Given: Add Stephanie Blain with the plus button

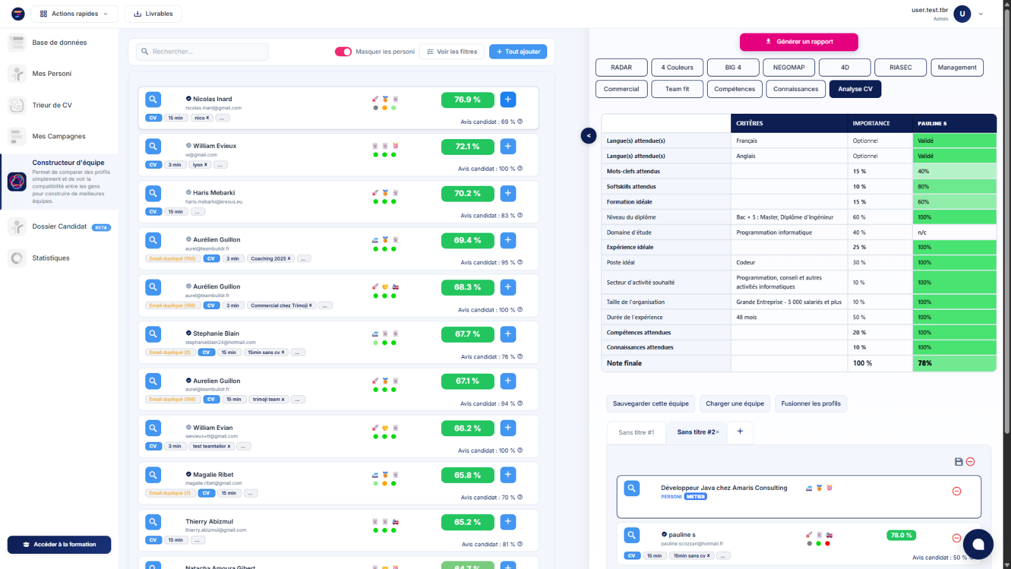Looking at the screenshot, I should point(508,334).
